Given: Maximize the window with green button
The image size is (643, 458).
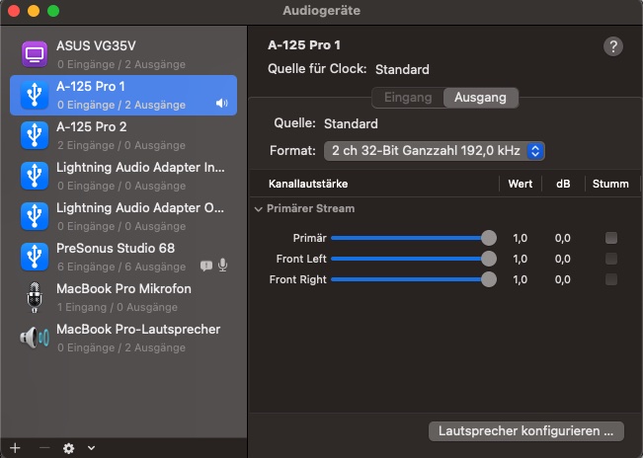Looking at the screenshot, I should [x=53, y=11].
